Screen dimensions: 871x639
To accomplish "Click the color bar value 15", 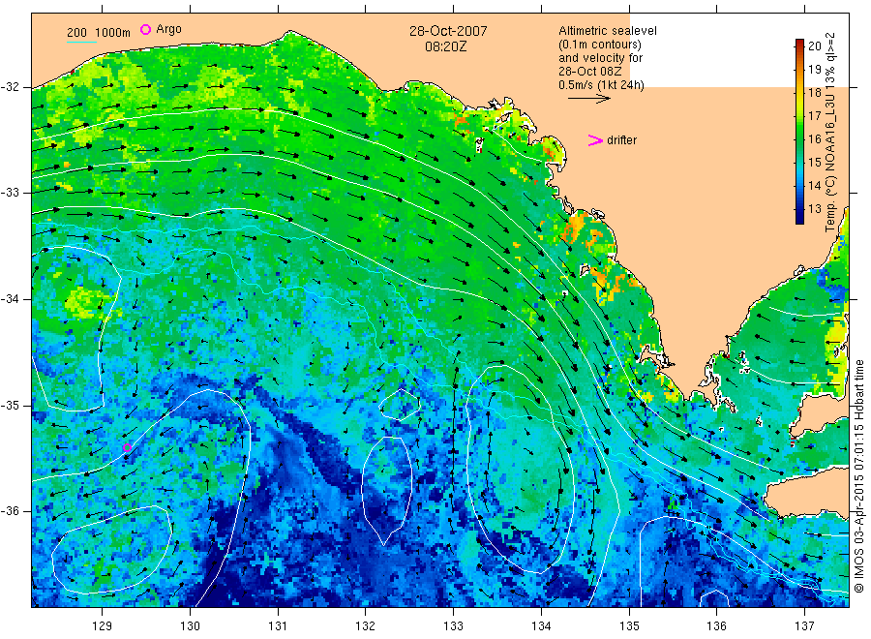I will [x=814, y=163].
